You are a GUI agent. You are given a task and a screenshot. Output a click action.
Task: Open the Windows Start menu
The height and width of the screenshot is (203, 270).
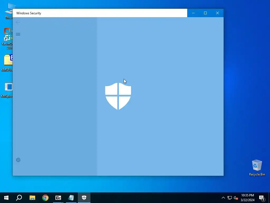tap(6, 198)
